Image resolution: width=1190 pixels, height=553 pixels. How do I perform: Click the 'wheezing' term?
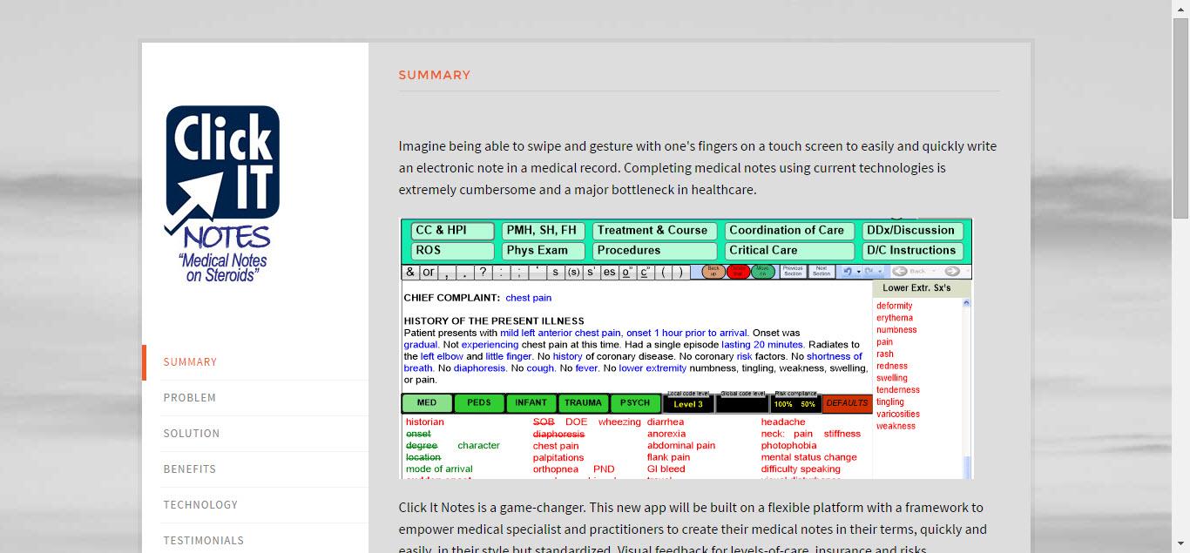(x=619, y=422)
